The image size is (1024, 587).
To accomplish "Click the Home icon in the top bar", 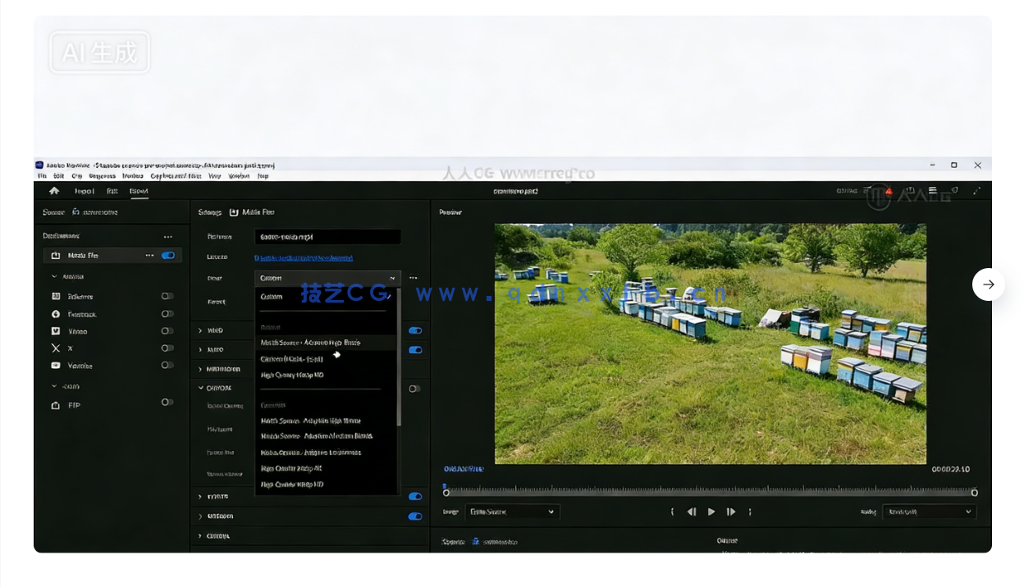I will tap(54, 190).
